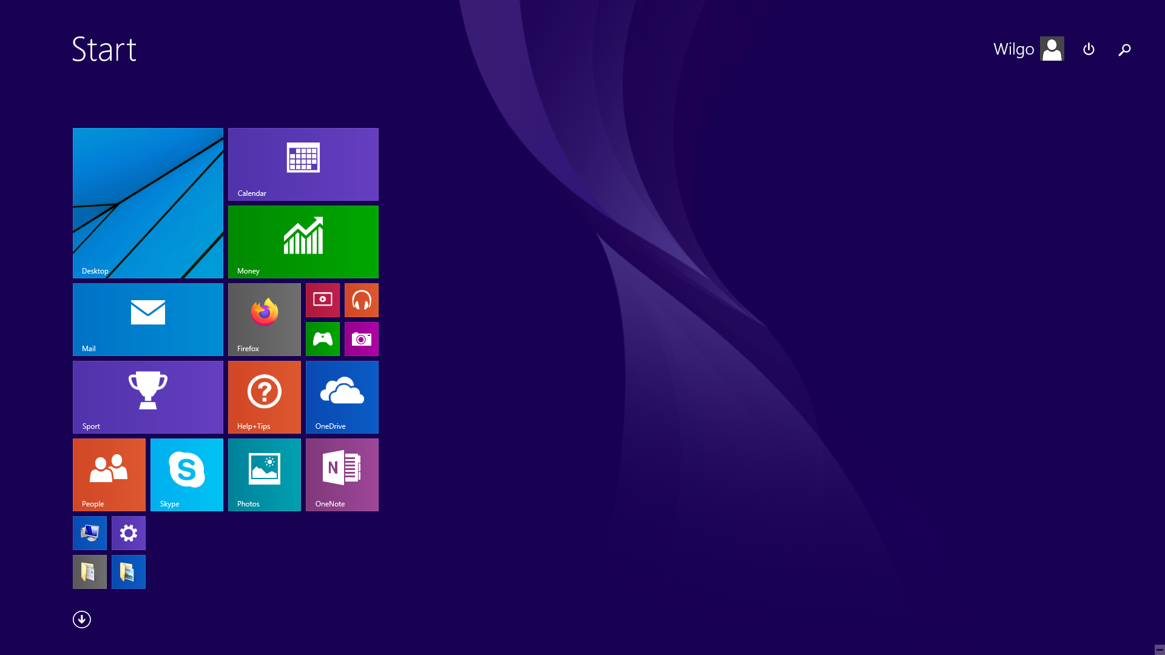The width and height of the screenshot is (1165, 655).
Task: Open the Music app with headphones icon
Action: (361, 300)
